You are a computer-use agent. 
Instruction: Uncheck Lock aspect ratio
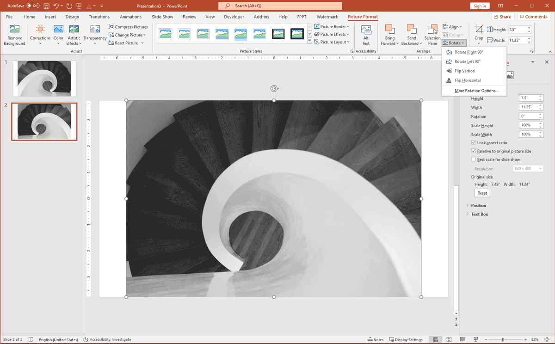(x=474, y=143)
